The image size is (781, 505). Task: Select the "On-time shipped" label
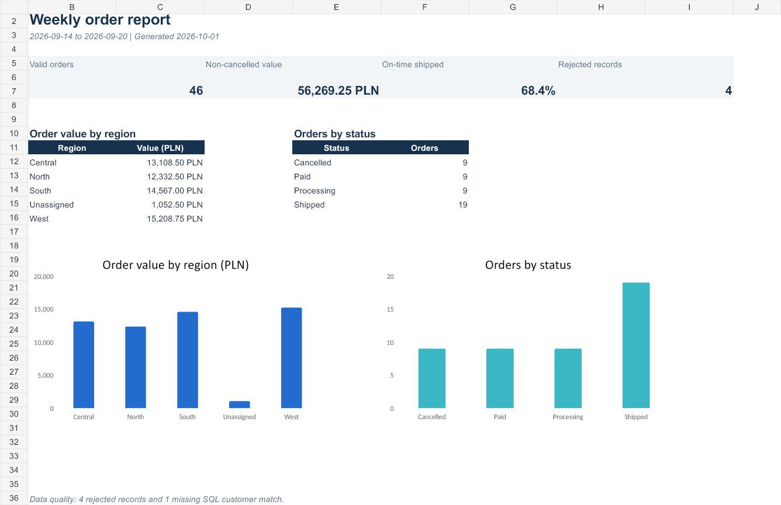[413, 64]
